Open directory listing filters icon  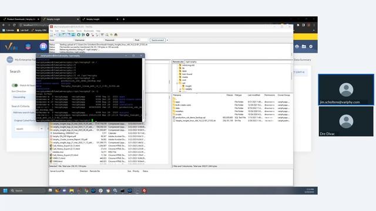[x=102, y=35]
